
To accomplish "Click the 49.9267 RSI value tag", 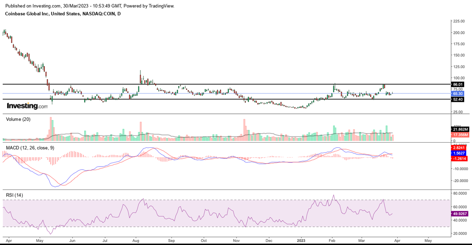I will 460,213.
